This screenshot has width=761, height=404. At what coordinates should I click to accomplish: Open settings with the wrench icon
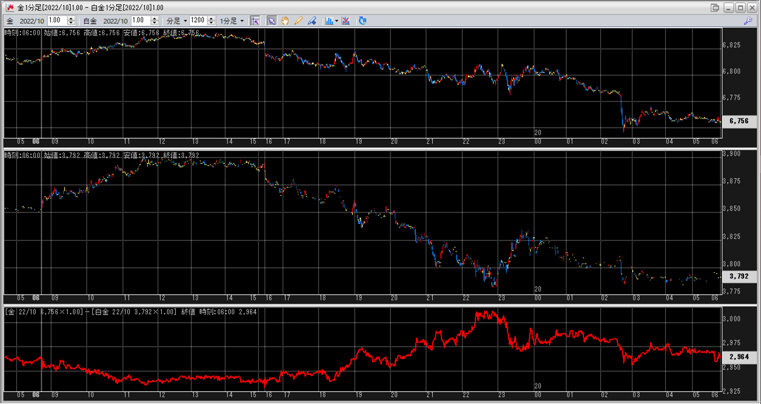tap(748, 20)
